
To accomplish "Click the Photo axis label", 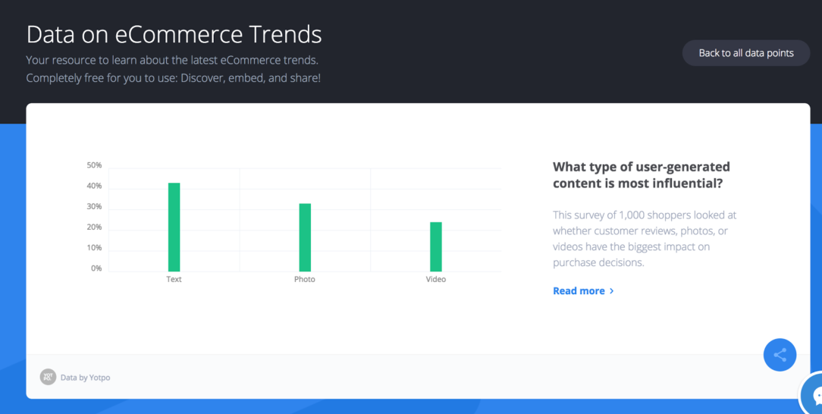I will coord(305,279).
